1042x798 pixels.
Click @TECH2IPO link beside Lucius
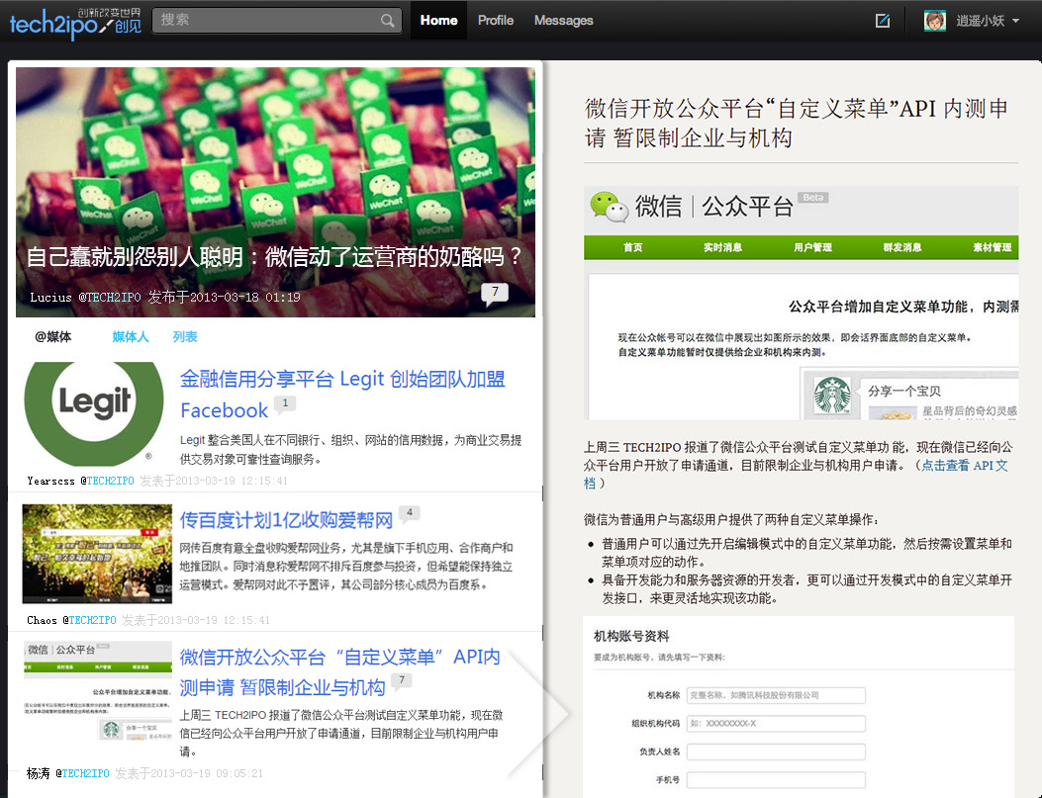[110, 298]
